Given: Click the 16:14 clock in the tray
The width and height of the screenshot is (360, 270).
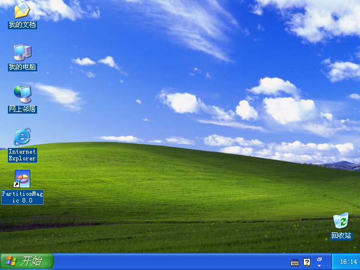Looking at the screenshot, I should pos(346,262).
